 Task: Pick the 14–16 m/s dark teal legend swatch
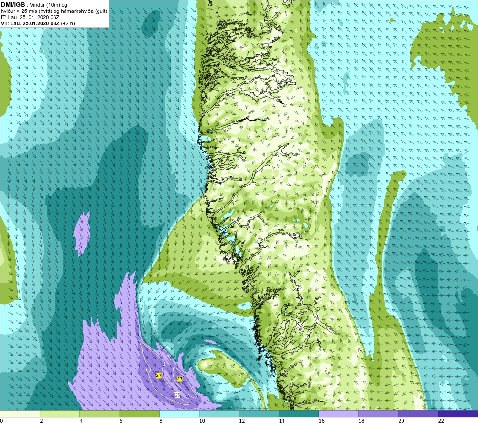point(299,413)
